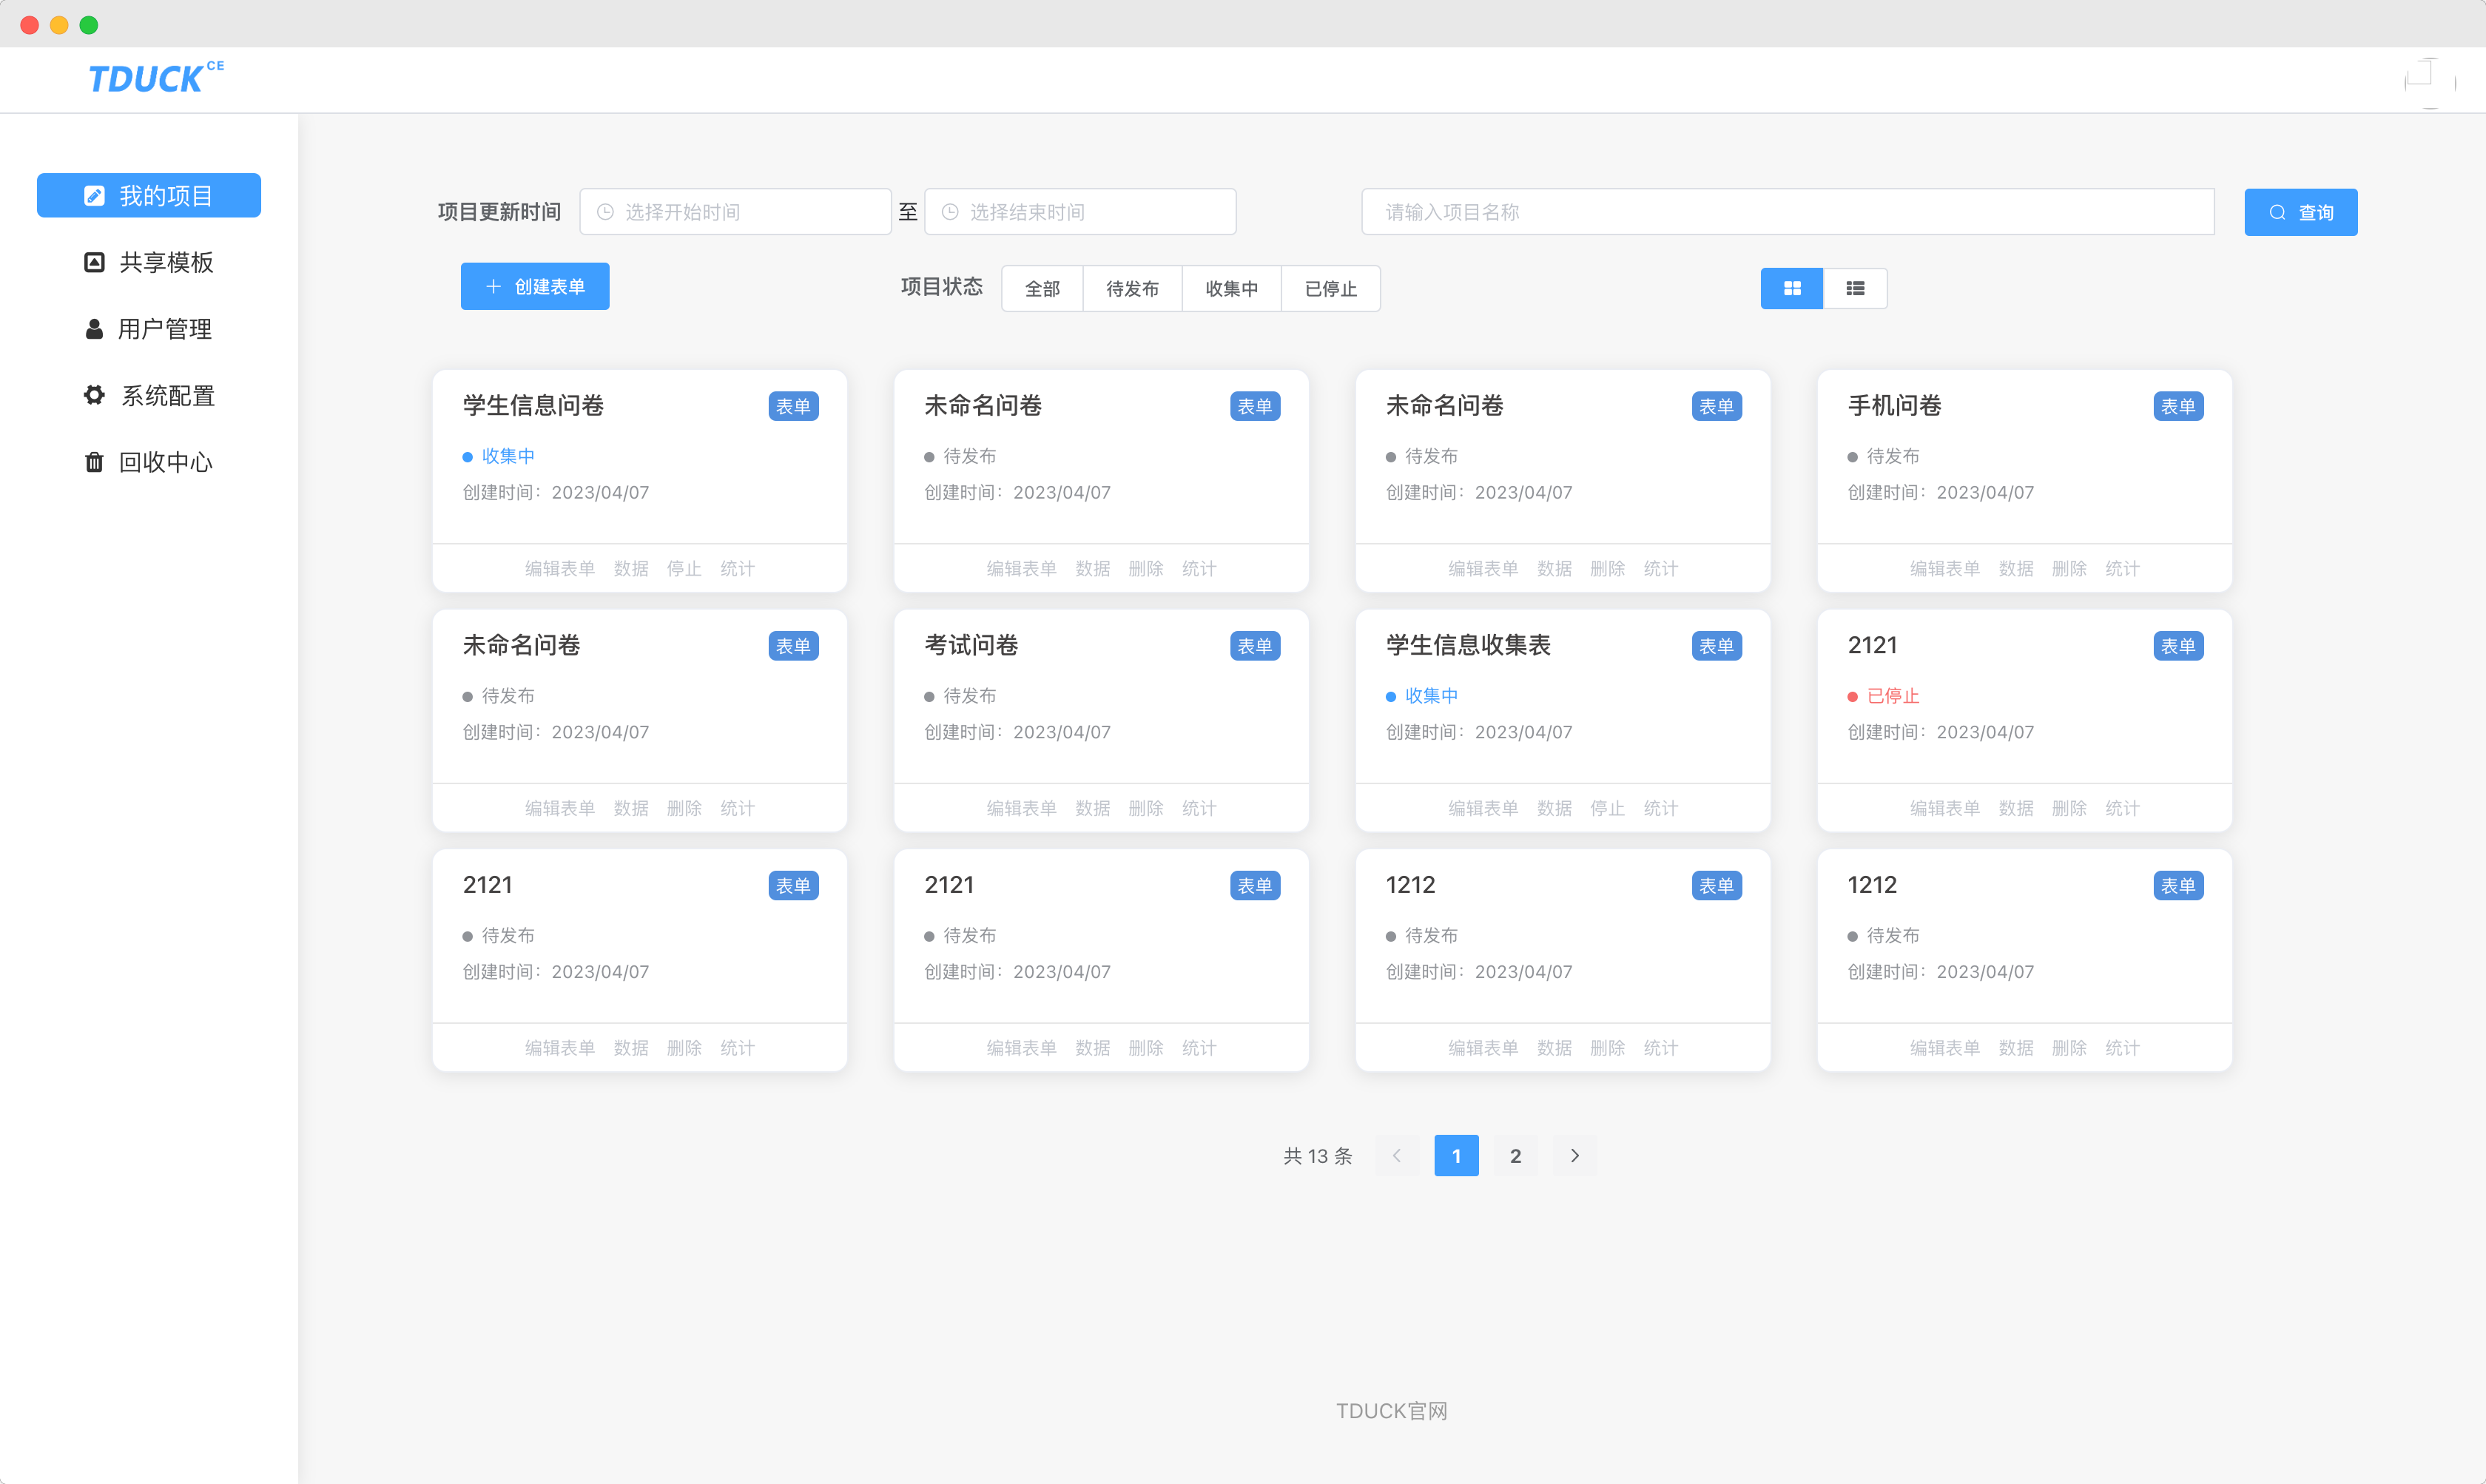Open the start time date picker
Screen dimensions: 2486x1484
[735, 212]
